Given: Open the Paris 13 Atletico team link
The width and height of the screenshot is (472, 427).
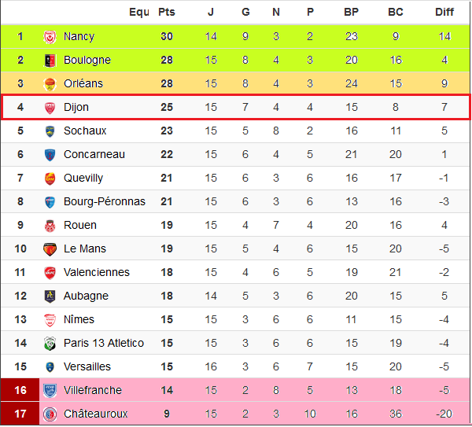Looking at the screenshot, I should click(x=103, y=343).
